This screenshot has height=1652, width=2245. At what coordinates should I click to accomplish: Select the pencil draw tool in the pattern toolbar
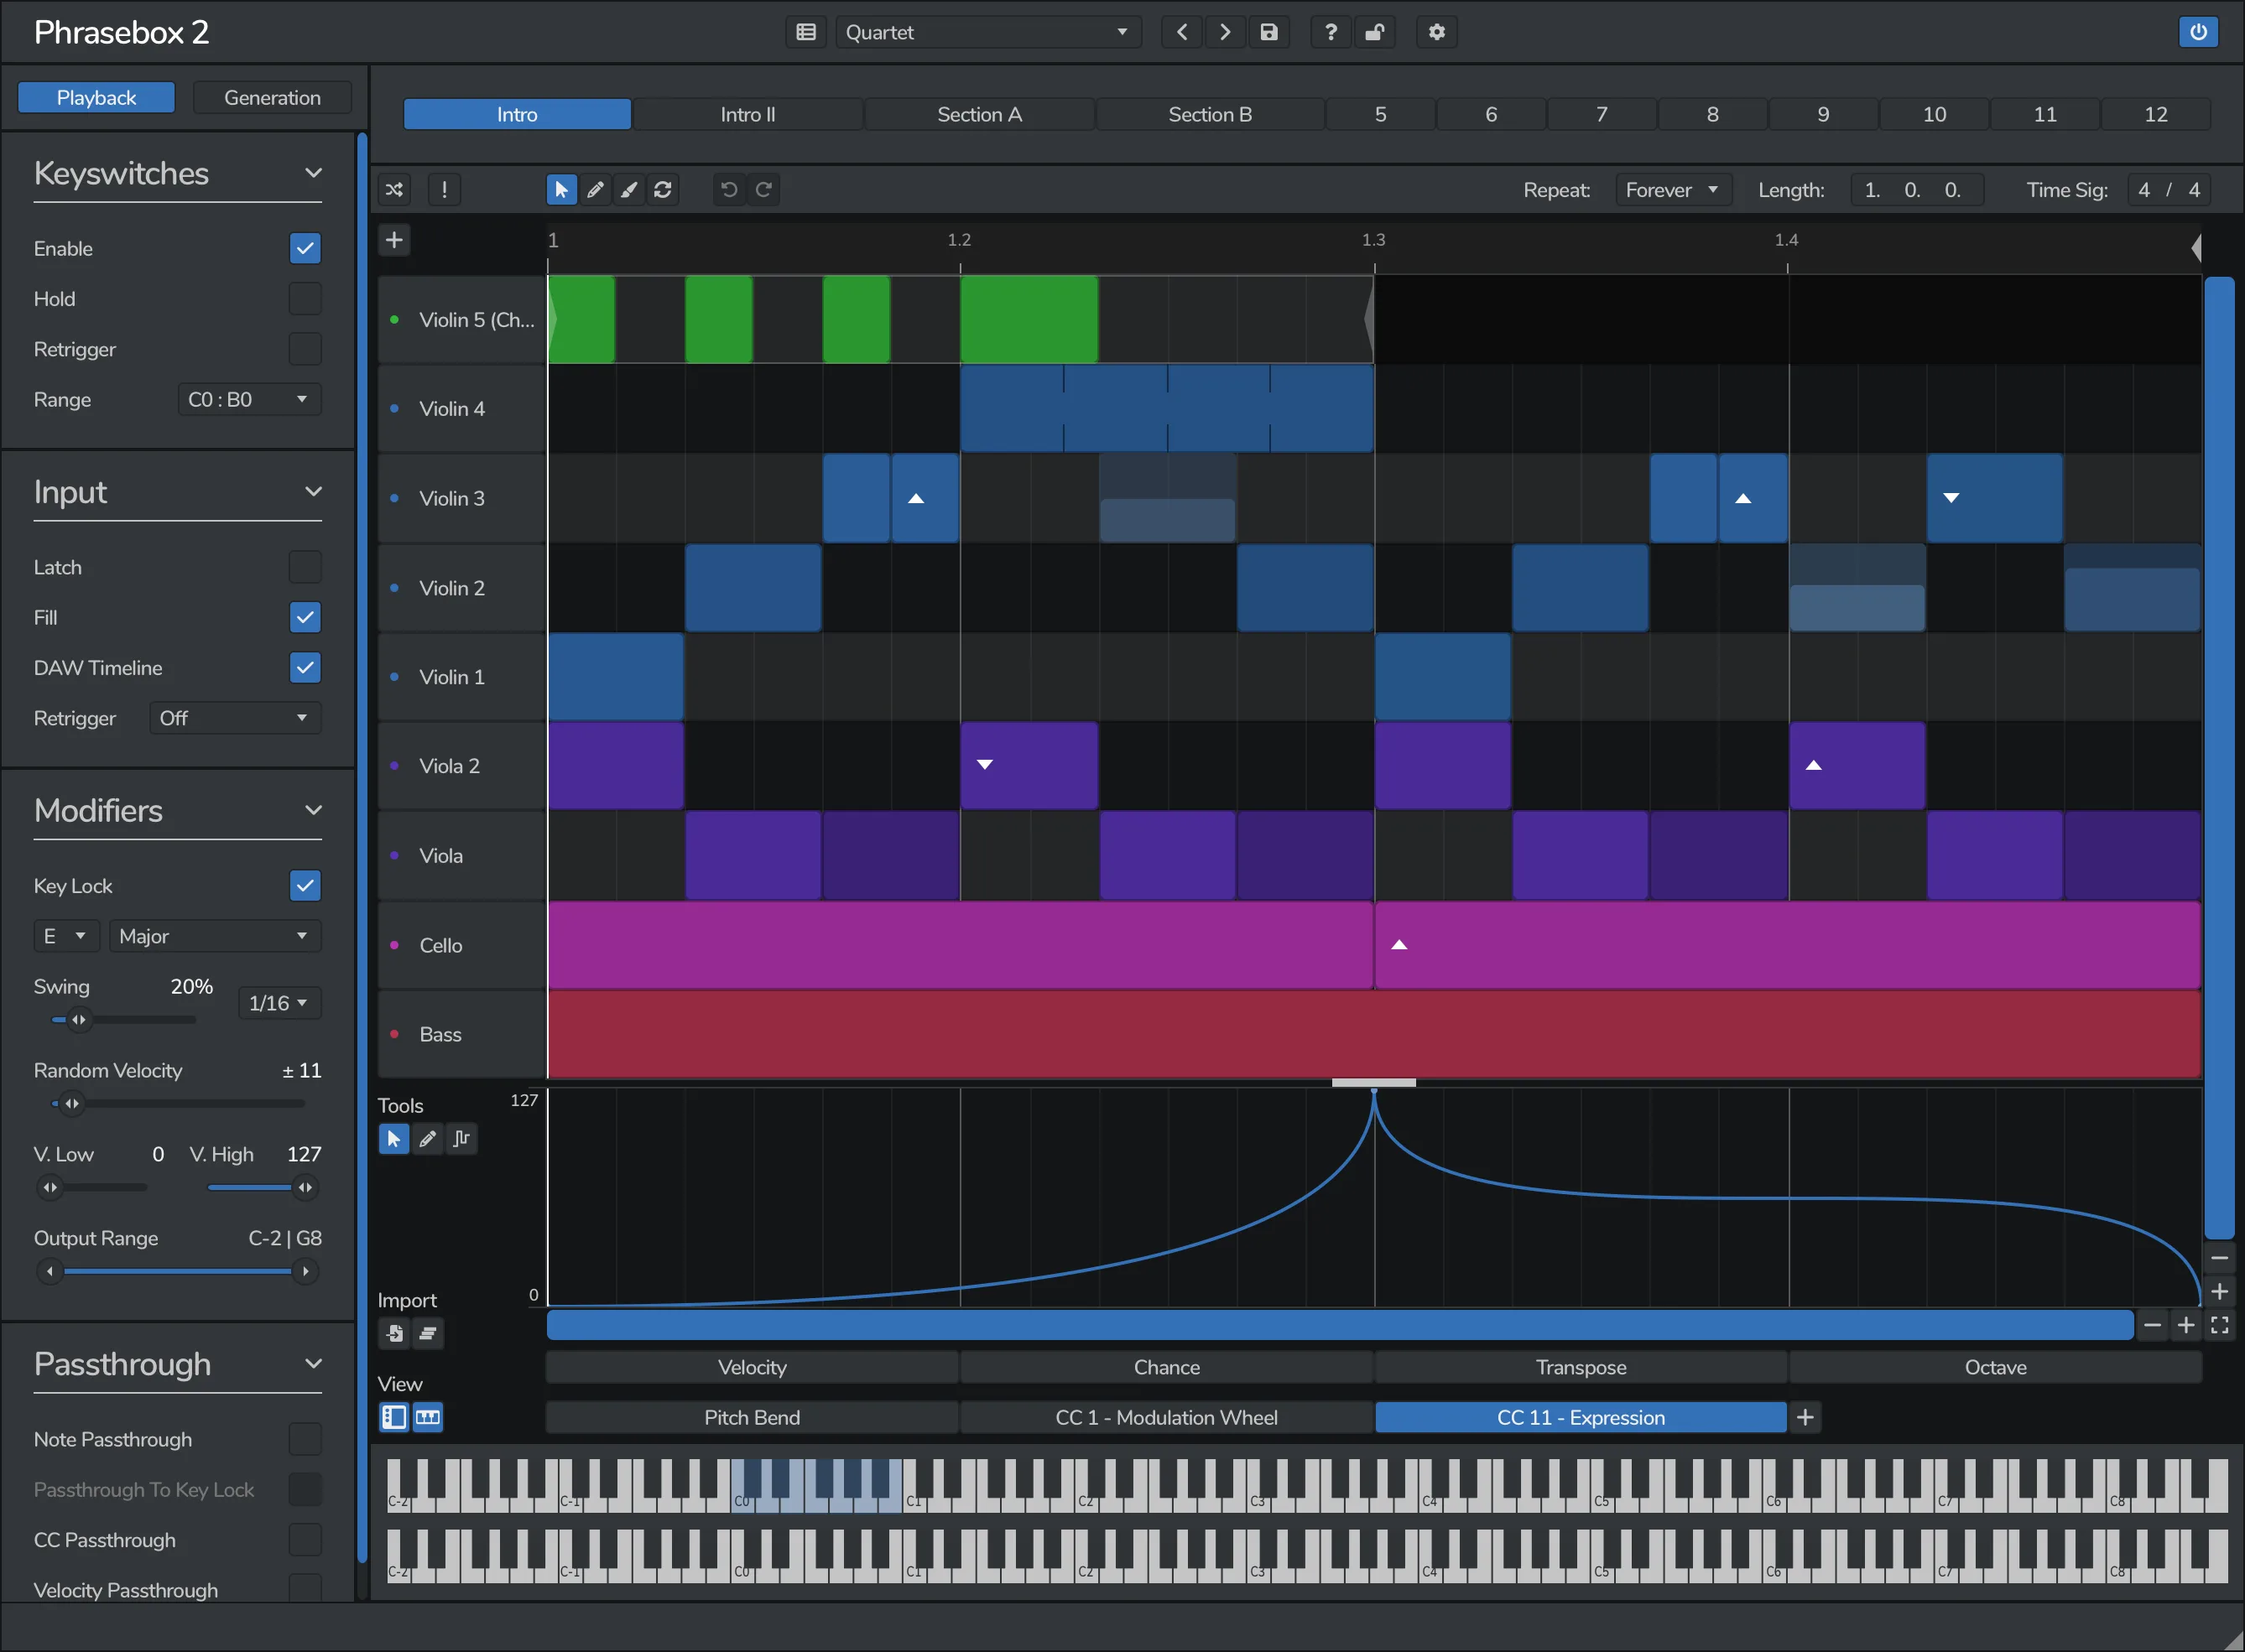[596, 190]
